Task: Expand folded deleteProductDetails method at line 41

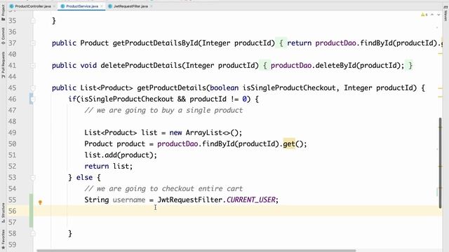Action: tap(33, 66)
